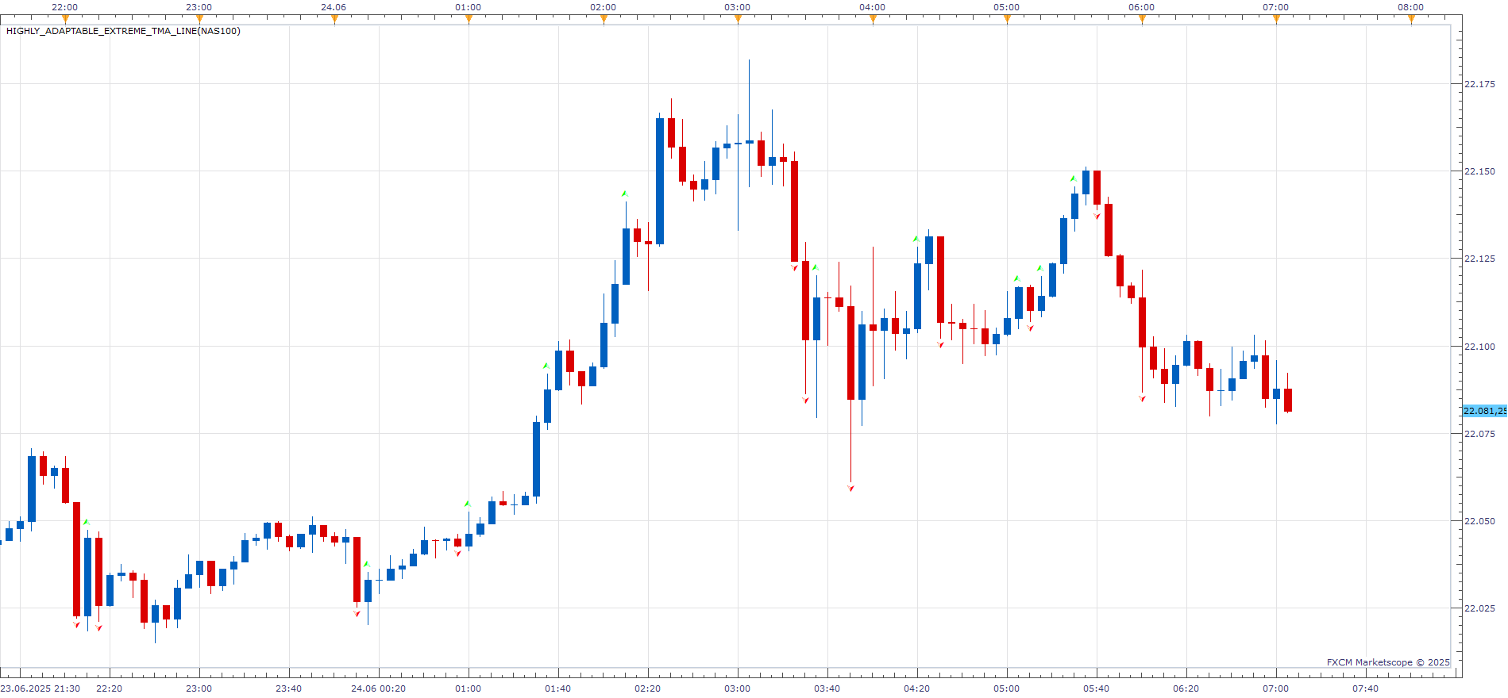
Task: Click the 22.150 price axis label
Action: click(1479, 171)
